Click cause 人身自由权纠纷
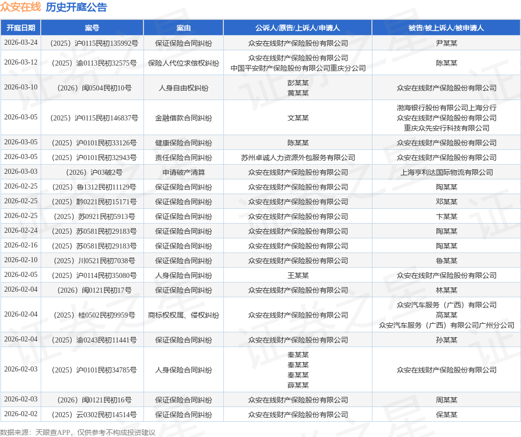The height and width of the screenshot is (437, 521). tap(183, 88)
